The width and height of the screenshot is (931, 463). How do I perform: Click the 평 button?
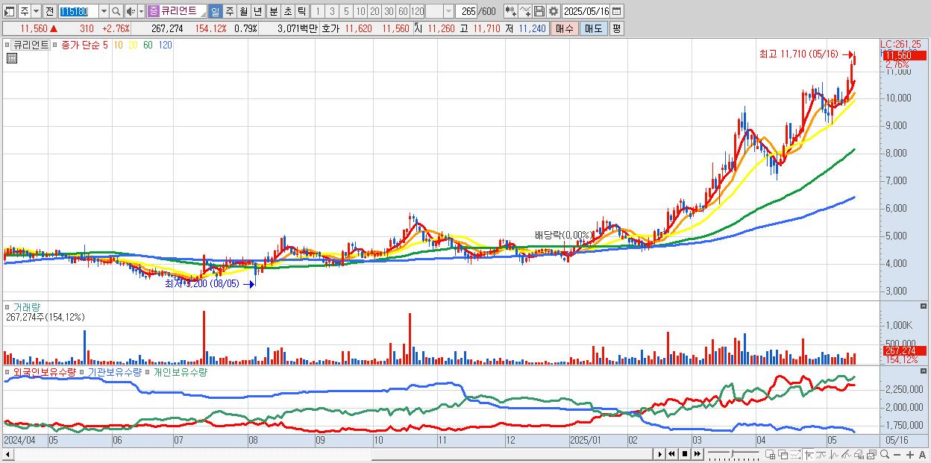pyautogui.click(x=616, y=28)
